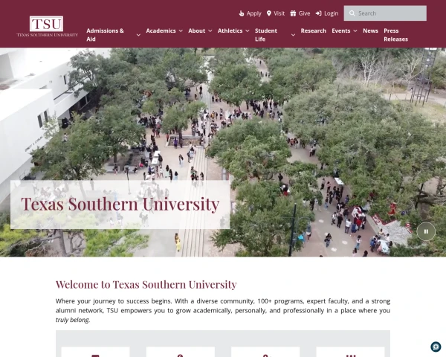Click the Apply pointer icon
The image size is (446, 357).
241,13
